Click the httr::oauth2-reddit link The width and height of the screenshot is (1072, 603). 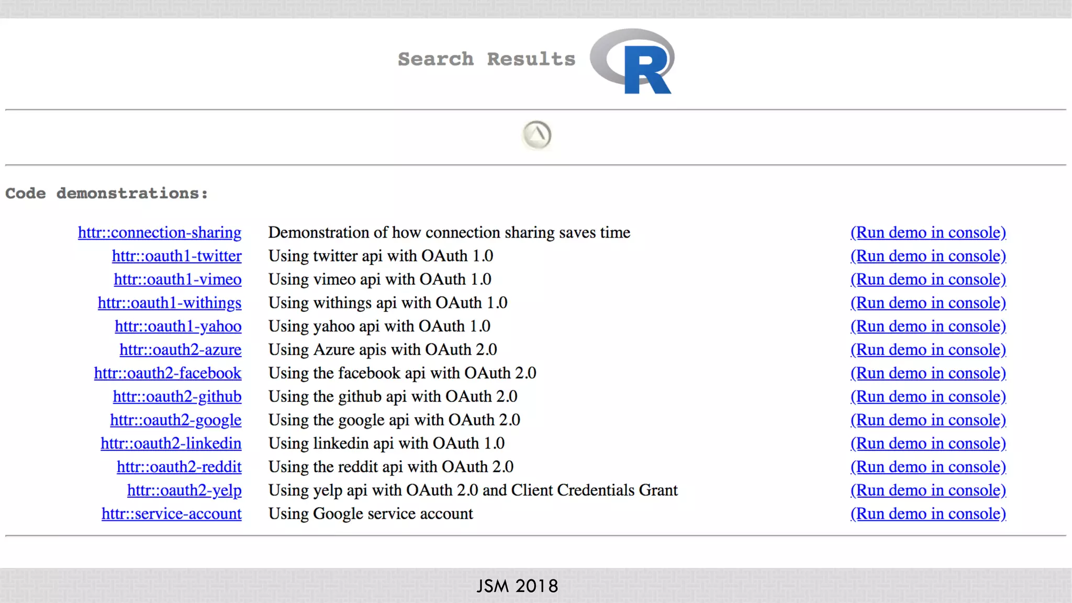tap(179, 467)
